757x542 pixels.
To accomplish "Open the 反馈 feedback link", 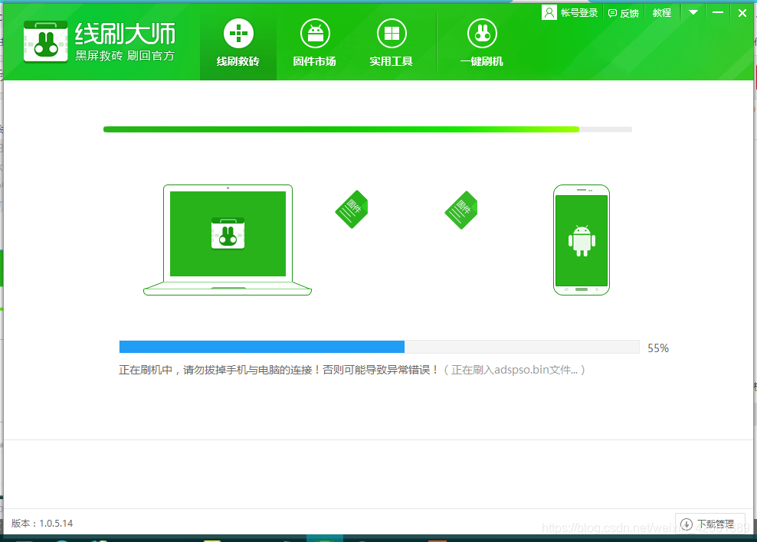I will [623, 14].
